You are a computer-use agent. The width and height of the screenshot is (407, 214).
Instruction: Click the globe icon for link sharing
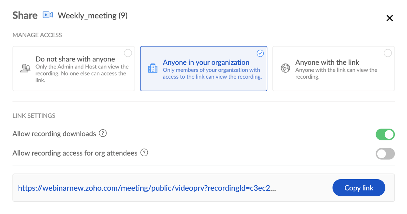pyautogui.click(x=286, y=68)
